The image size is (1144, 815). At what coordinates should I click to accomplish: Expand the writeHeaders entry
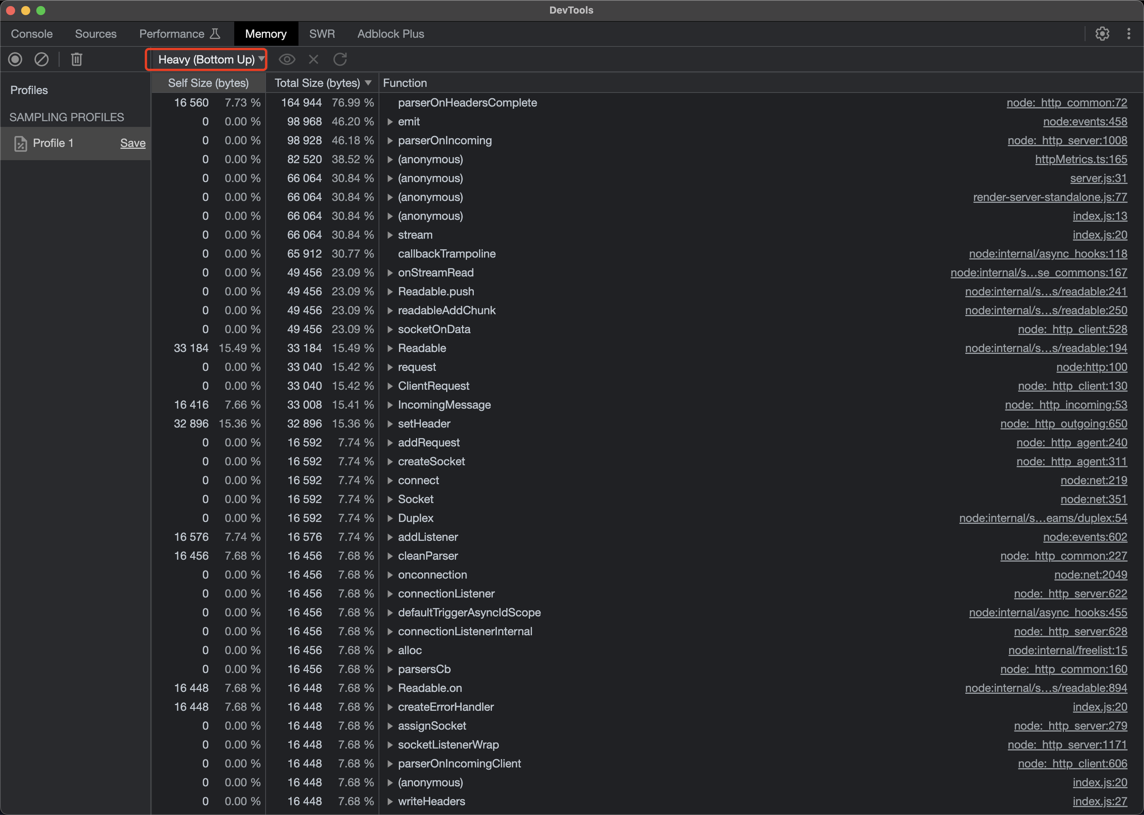pyautogui.click(x=391, y=801)
